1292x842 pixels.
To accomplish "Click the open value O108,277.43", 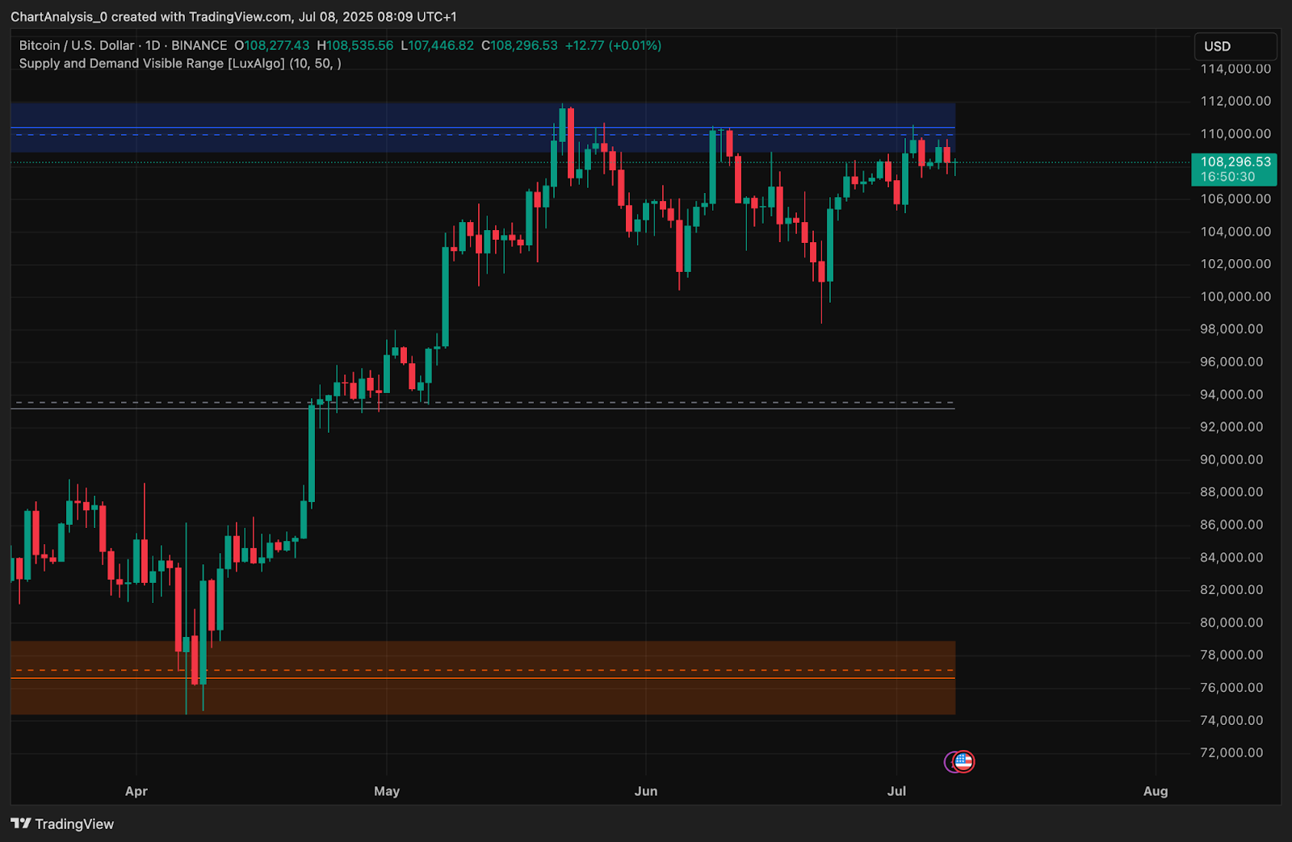I will (272, 45).
